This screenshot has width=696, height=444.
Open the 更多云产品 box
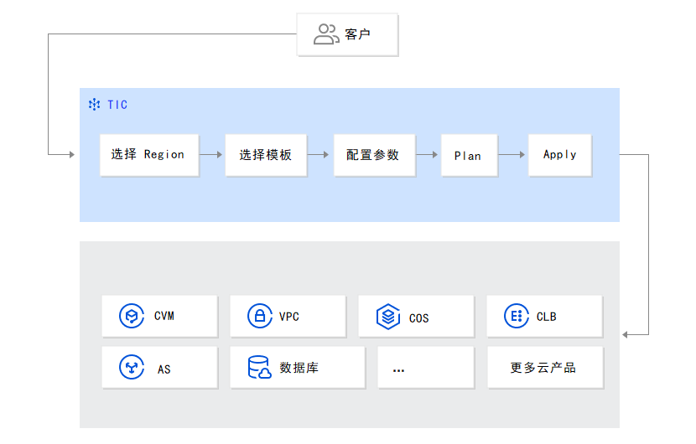click(x=546, y=368)
